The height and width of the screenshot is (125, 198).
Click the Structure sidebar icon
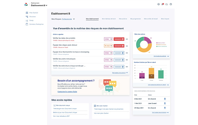[x=27, y=17]
